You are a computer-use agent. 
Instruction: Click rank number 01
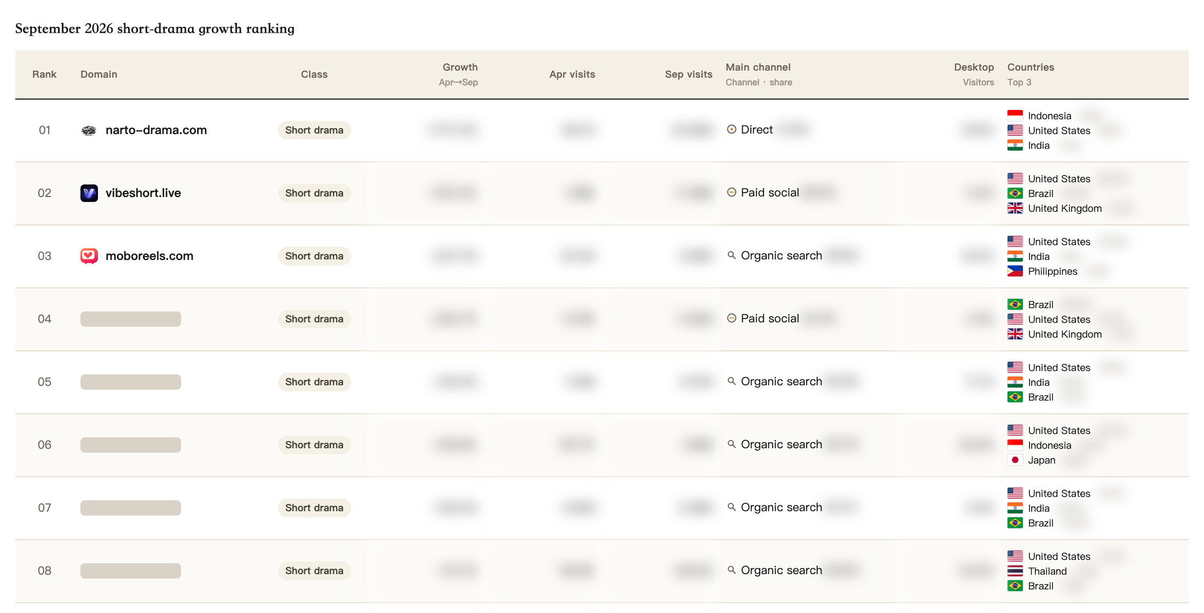pos(44,130)
